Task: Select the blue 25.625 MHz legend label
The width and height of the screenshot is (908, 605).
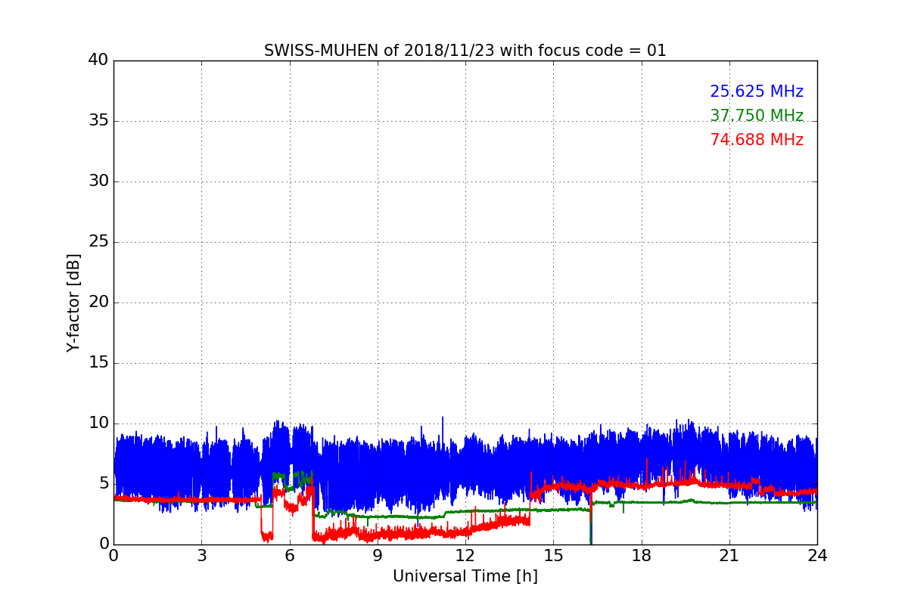Action: point(757,92)
